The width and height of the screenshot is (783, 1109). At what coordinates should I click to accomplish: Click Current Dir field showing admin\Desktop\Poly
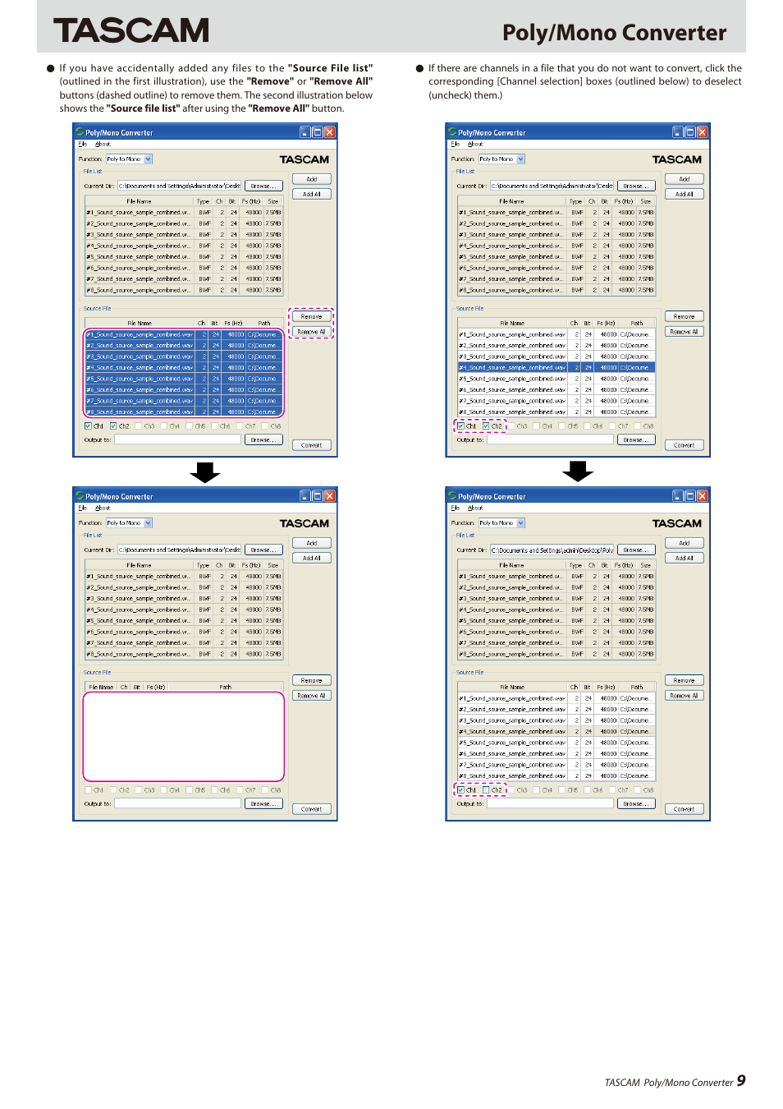[x=552, y=550]
